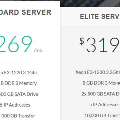Image resolution: width=120 pixels, height=120 pixels.
Task: Click the divider line under 269 price
Action: click(15, 62)
